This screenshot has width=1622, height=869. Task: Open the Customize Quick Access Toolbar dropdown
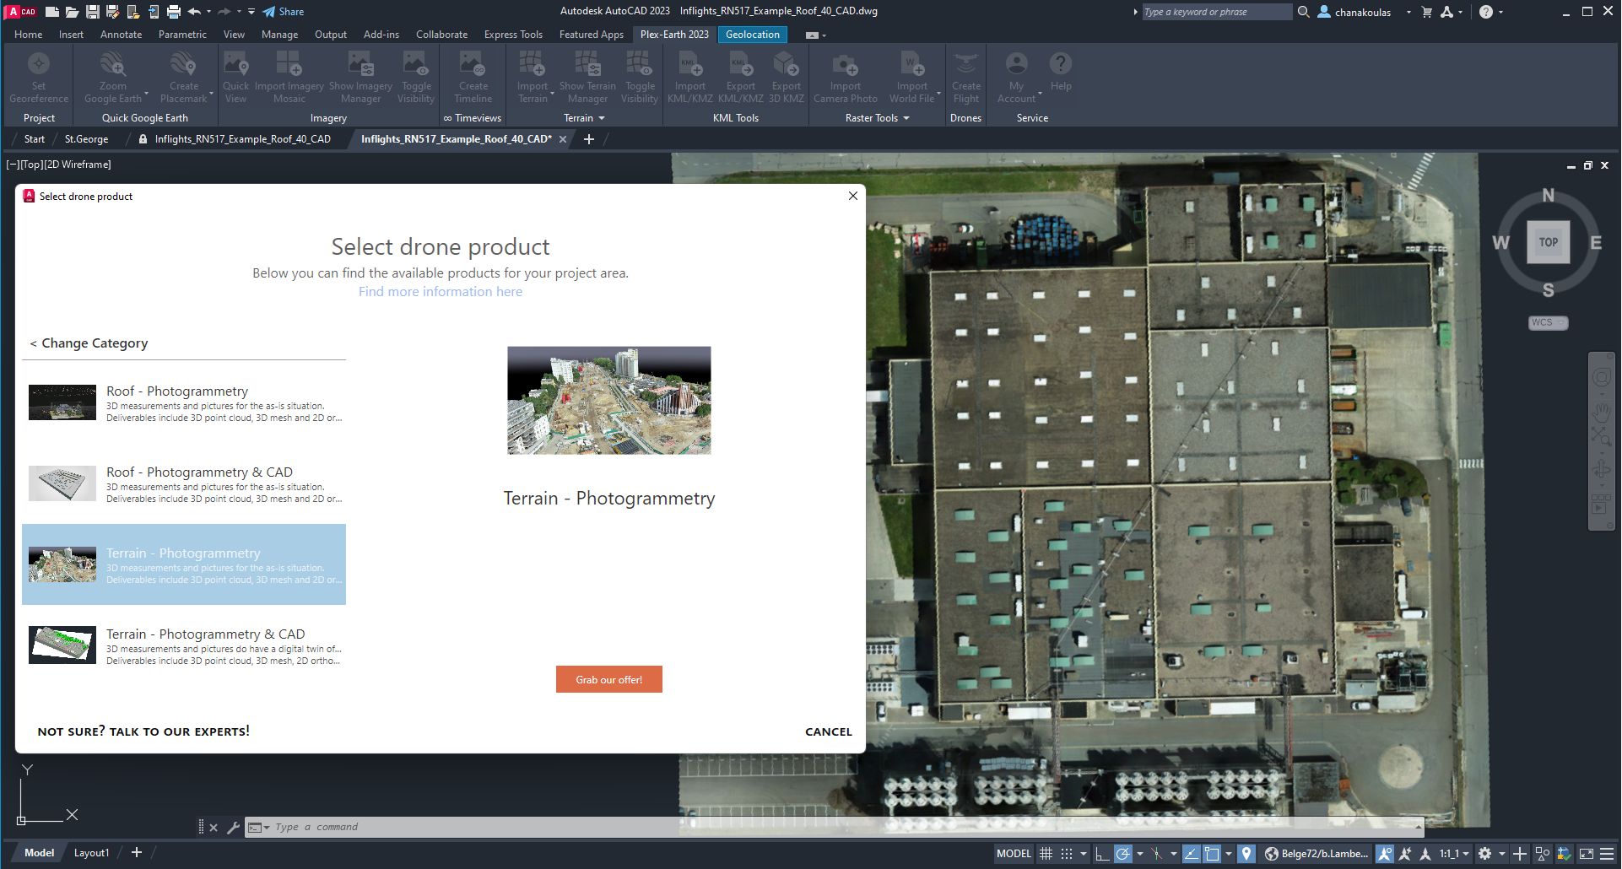(251, 12)
